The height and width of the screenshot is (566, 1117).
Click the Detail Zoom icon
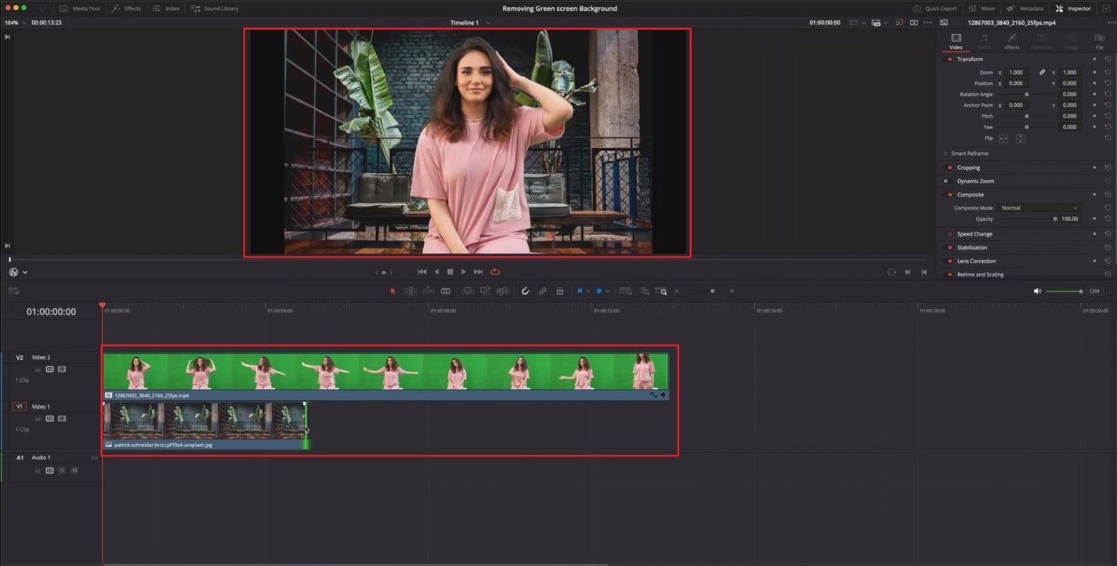click(x=644, y=291)
